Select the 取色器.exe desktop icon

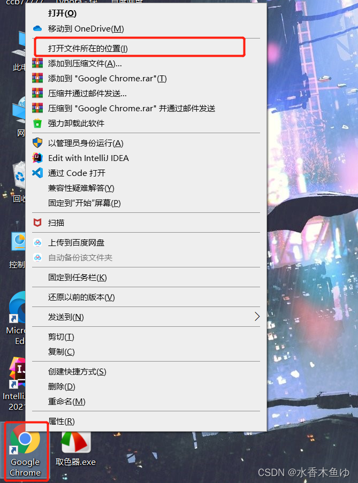[x=75, y=449]
